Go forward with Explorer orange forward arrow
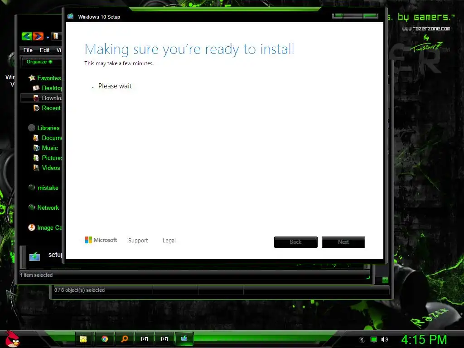 (x=38, y=36)
